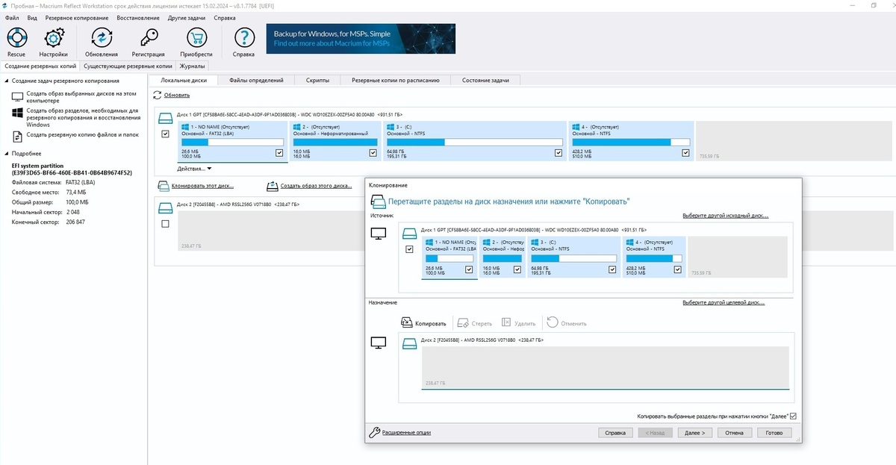This screenshot has width=896, height=465.
Task: Open the Действия dropdown
Action: click(195, 169)
